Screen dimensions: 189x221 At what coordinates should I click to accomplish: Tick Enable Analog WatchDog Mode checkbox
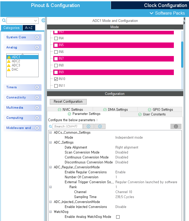tap(118, 217)
